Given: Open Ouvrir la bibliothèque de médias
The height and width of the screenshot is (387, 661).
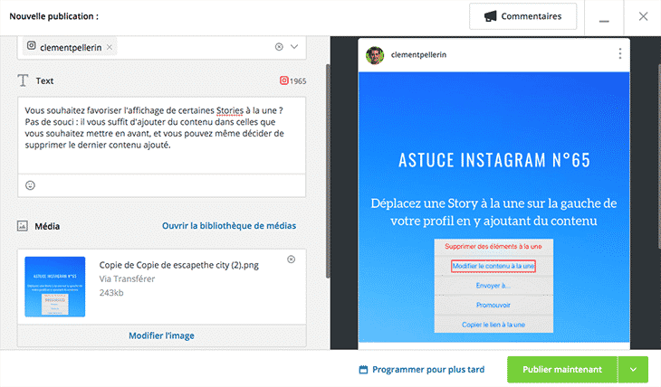Looking at the screenshot, I should (228, 225).
